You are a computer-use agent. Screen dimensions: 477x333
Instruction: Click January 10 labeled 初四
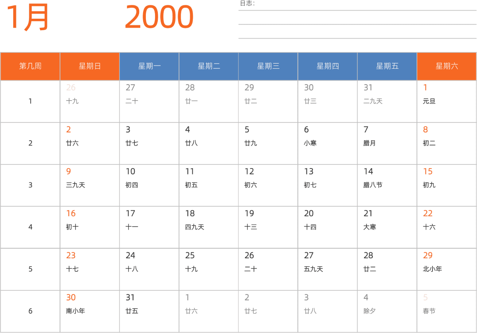149,185
